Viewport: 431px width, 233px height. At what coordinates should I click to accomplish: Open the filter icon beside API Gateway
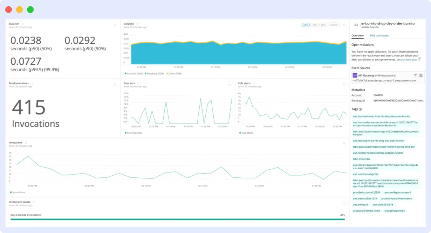(415, 75)
